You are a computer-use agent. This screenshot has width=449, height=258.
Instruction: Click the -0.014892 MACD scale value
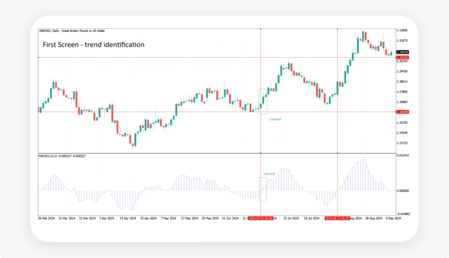coord(403,214)
